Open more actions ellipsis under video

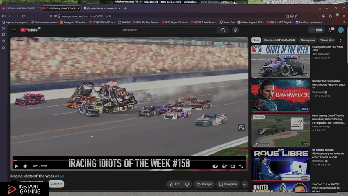pos(245,184)
